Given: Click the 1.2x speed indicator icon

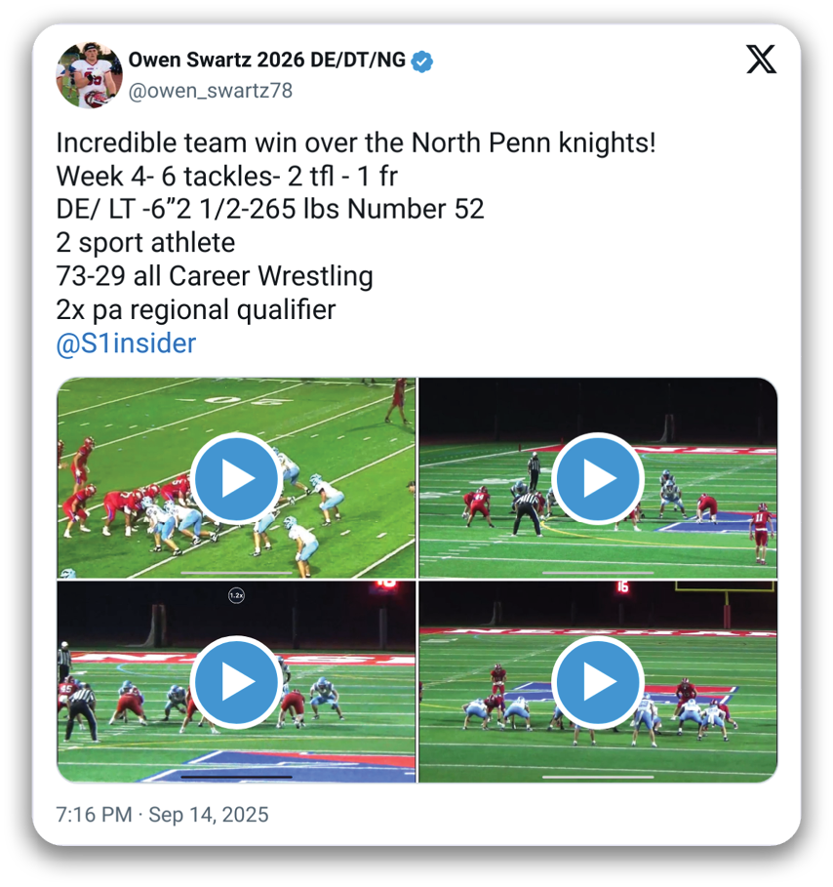Looking at the screenshot, I should tap(236, 595).
